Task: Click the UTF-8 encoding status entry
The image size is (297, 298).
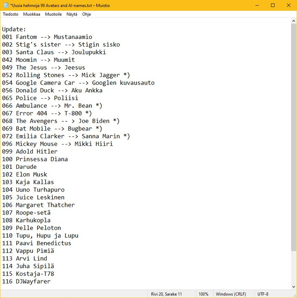Action: coord(263,294)
